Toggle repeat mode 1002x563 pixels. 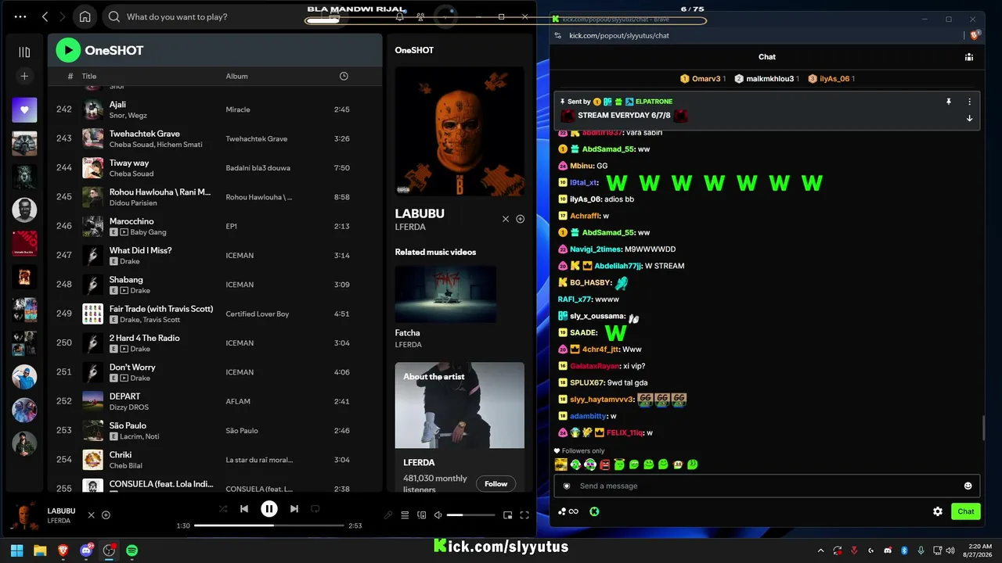315,508
